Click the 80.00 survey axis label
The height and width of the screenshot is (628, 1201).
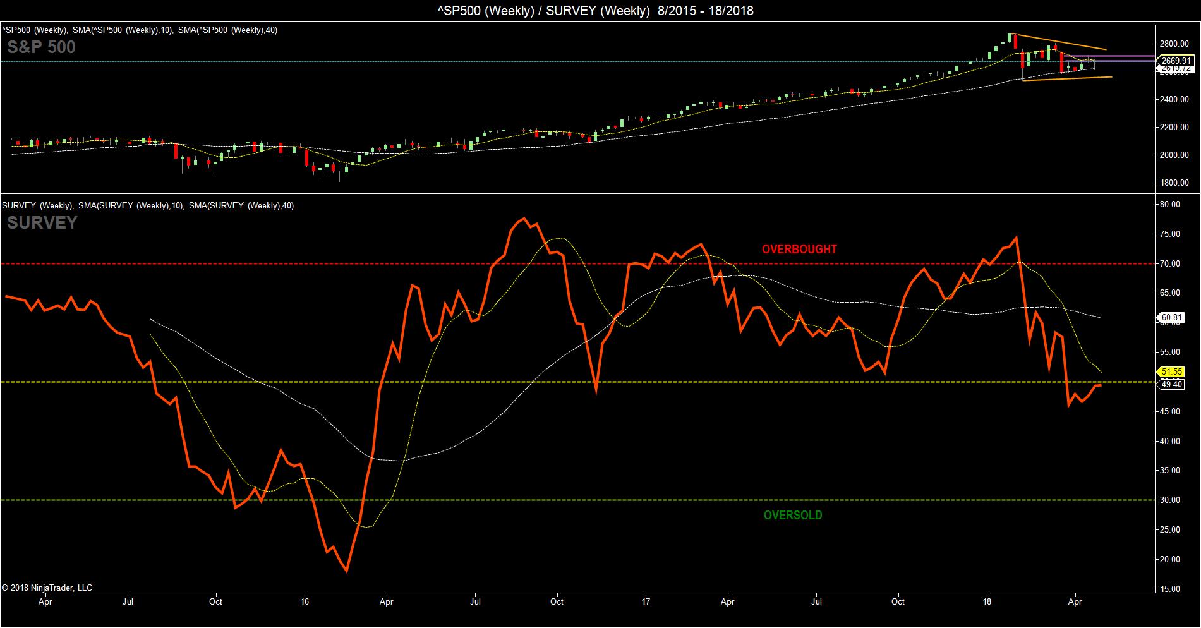[x=1171, y=204]
